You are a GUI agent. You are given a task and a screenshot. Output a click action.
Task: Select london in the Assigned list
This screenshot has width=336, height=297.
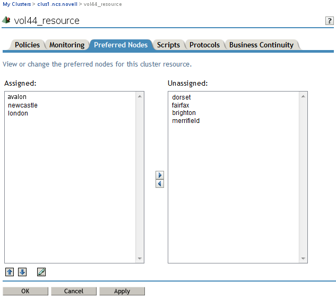coord(18,113)
